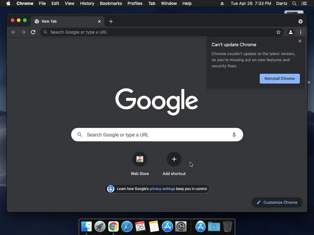The height and width of the screenshot is (235, 314).
Task: Open the profile avatar icon in the toolbar
Action: [291, 32]
